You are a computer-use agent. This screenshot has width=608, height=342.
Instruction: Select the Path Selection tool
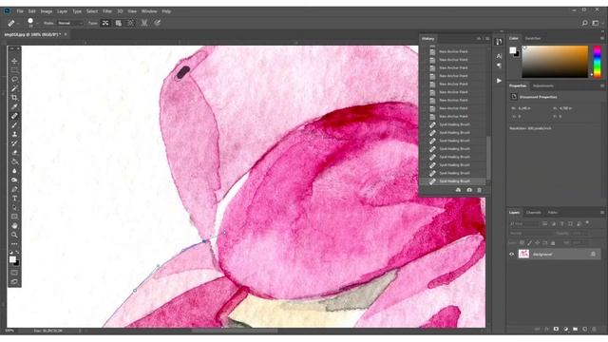point(14,207)
